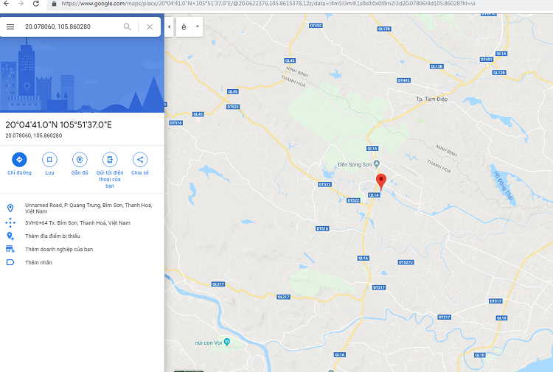Open the input language dropdown arrow
The image size is (553, 372).
pyautogui.click(x=198, y=27)
